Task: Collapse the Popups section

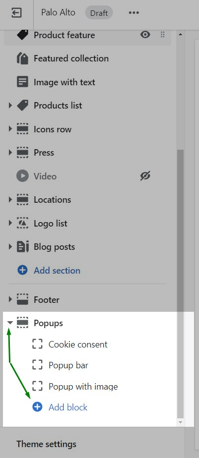Action: click(10, 323)
